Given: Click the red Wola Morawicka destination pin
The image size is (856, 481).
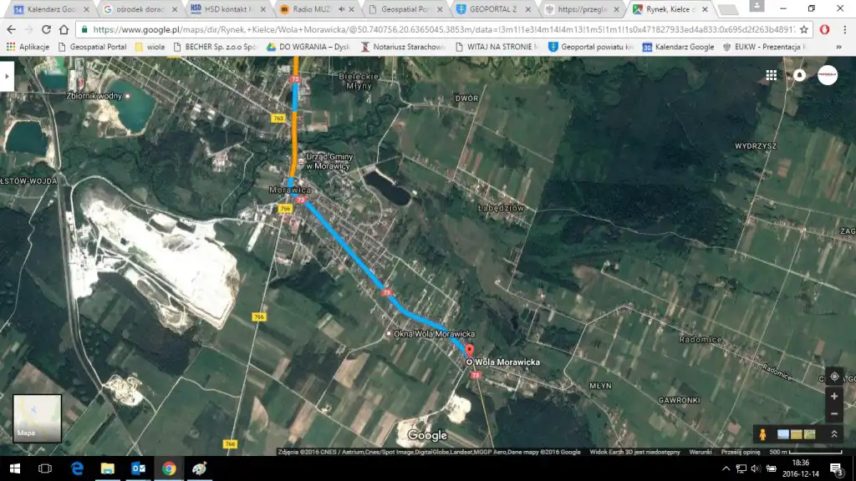Looking at the screenshot, I should pyautogui.click(x=468, y=352).
